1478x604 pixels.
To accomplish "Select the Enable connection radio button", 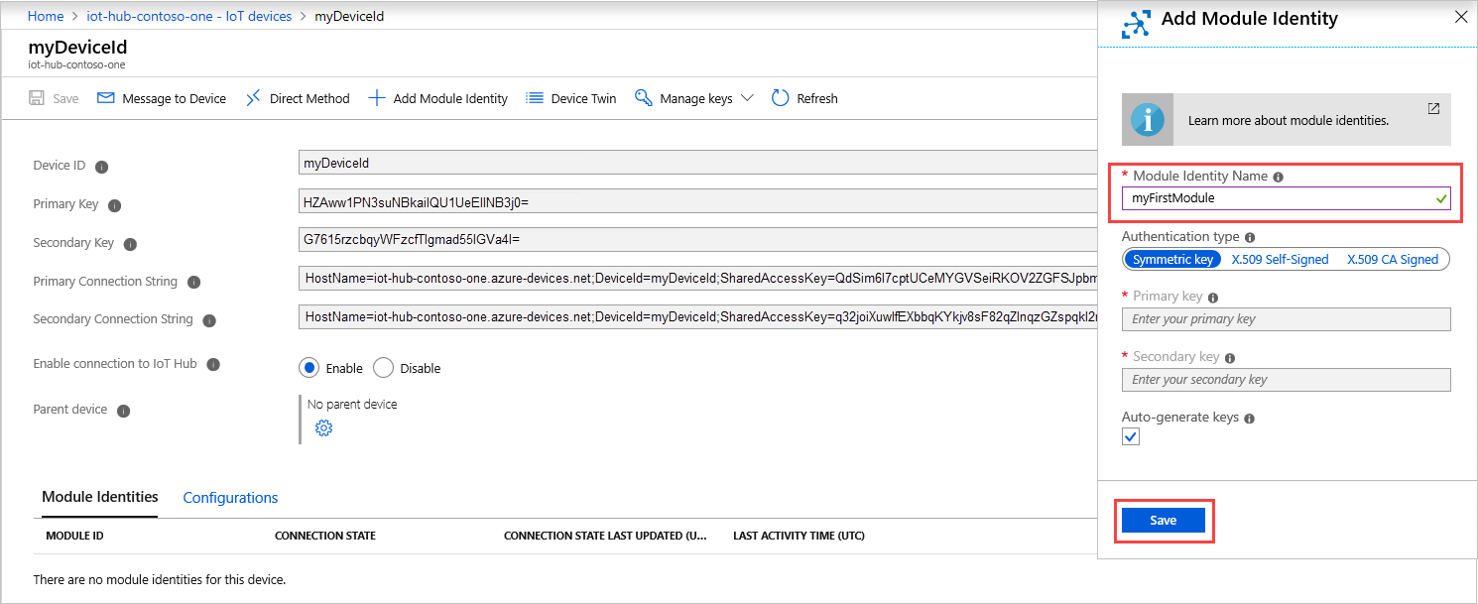I will tap(309, 368).
